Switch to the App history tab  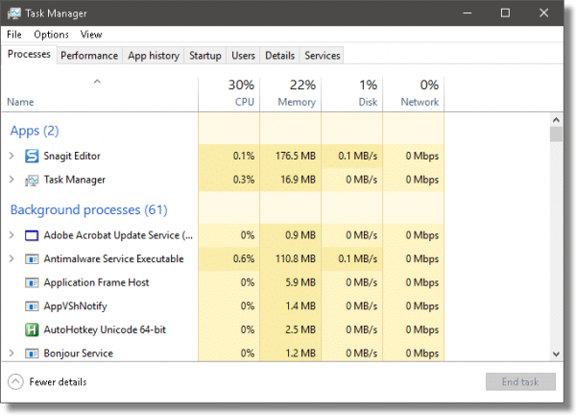[x=154, y=56]
